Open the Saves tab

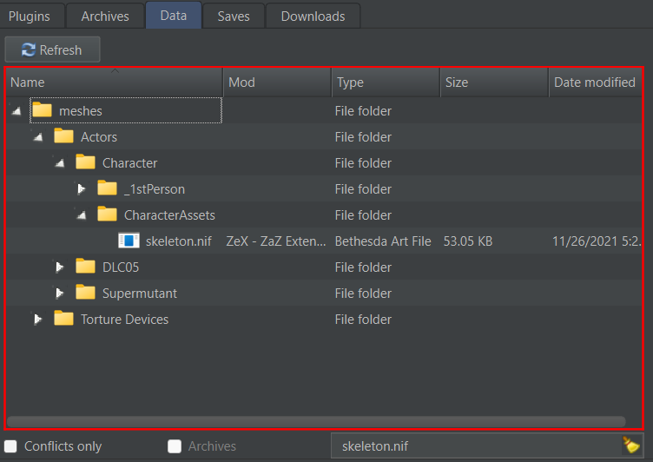(234, 16)
